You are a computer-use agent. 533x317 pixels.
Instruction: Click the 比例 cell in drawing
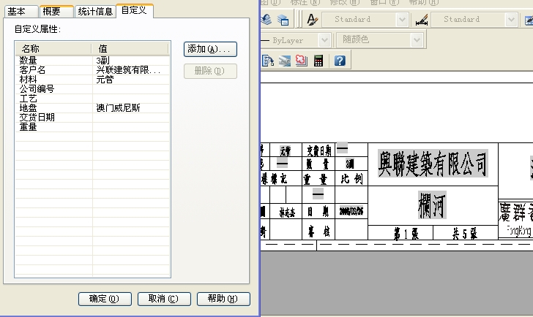[x=351, y=178]
